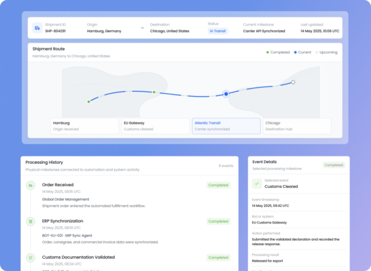The image size is (371, 271).
Task: Click the Completed badge on Order Received
Action: point(218,185)
